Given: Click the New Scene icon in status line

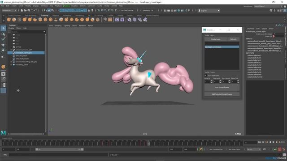Looking at the screenshot, I should point(22,10).
